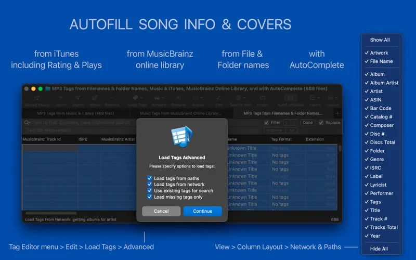
Task: Toggle the Artist column menu item
Action: [382, 92]
